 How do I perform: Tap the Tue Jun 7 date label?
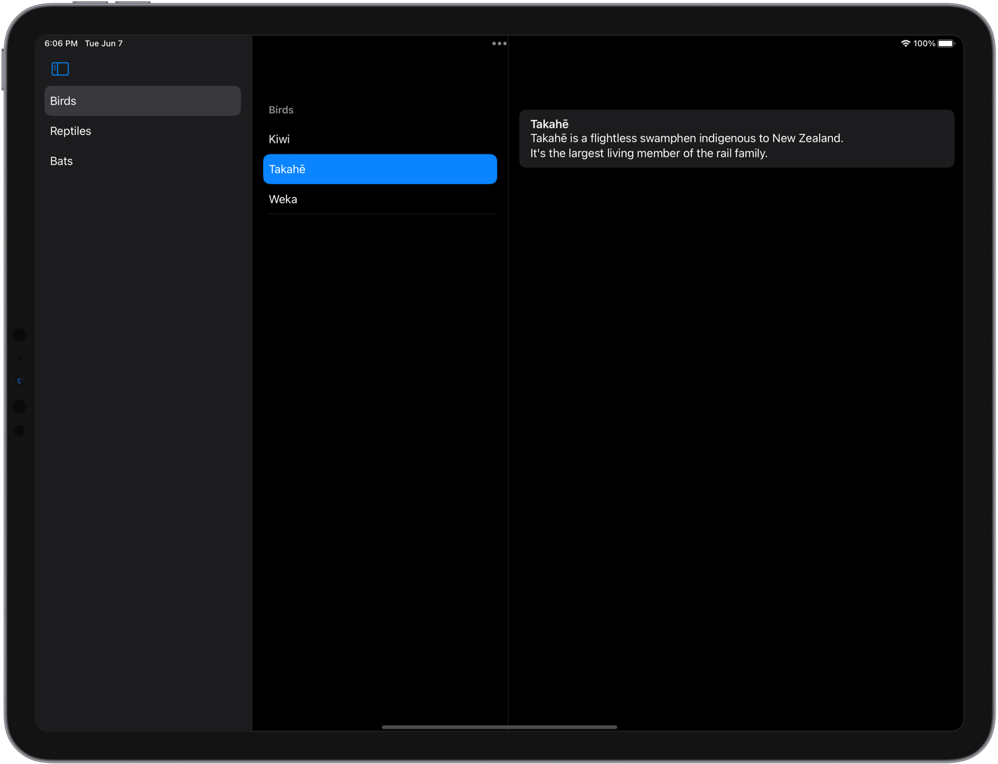pos(104,43)
